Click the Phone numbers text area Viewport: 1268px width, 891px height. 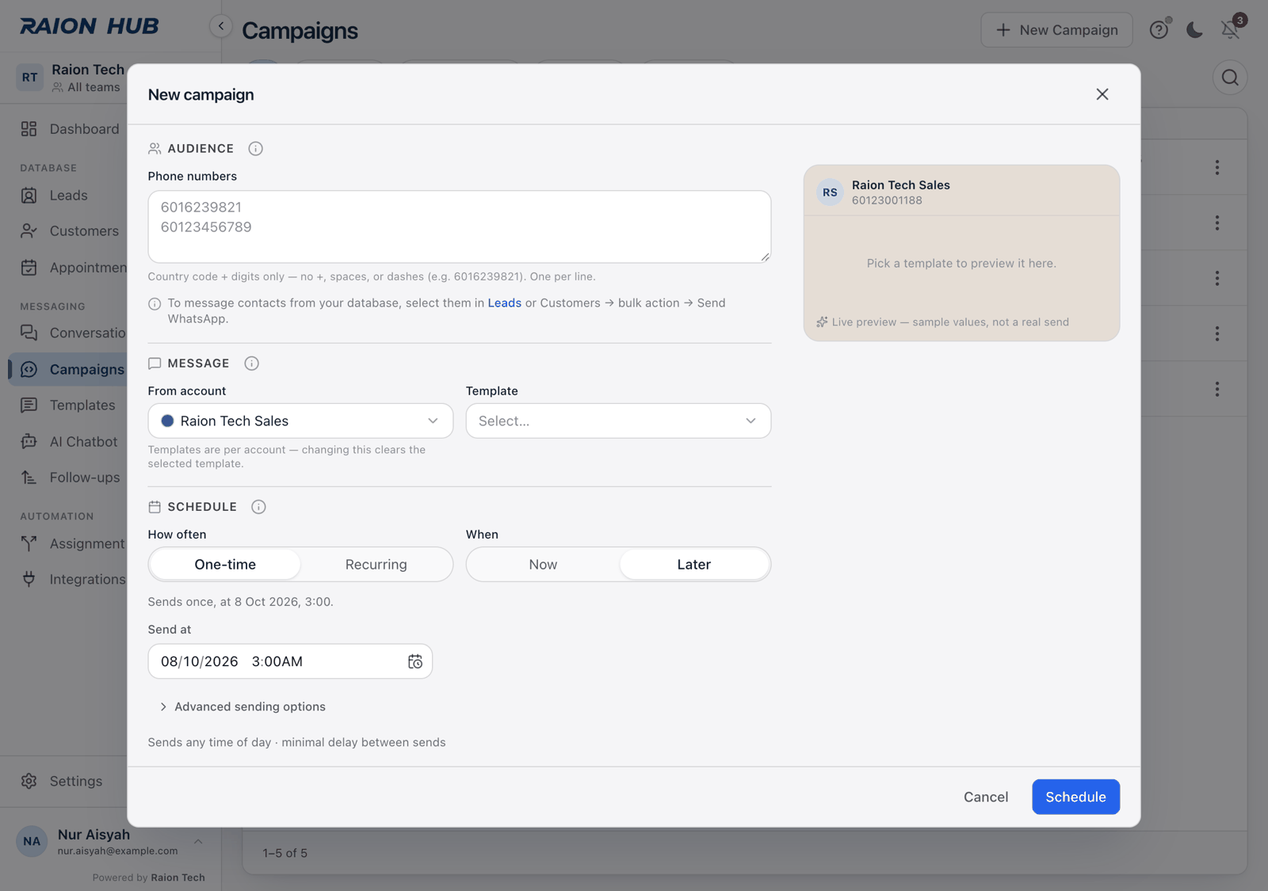459,227
